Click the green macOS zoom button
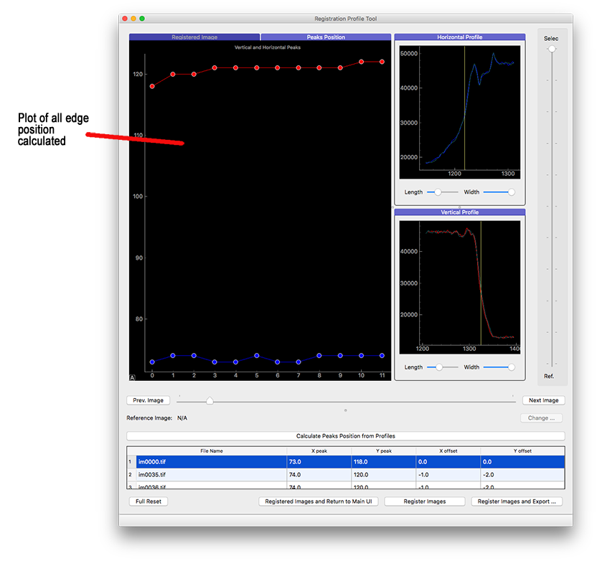597x561 pixels. (x=142, y=19)
